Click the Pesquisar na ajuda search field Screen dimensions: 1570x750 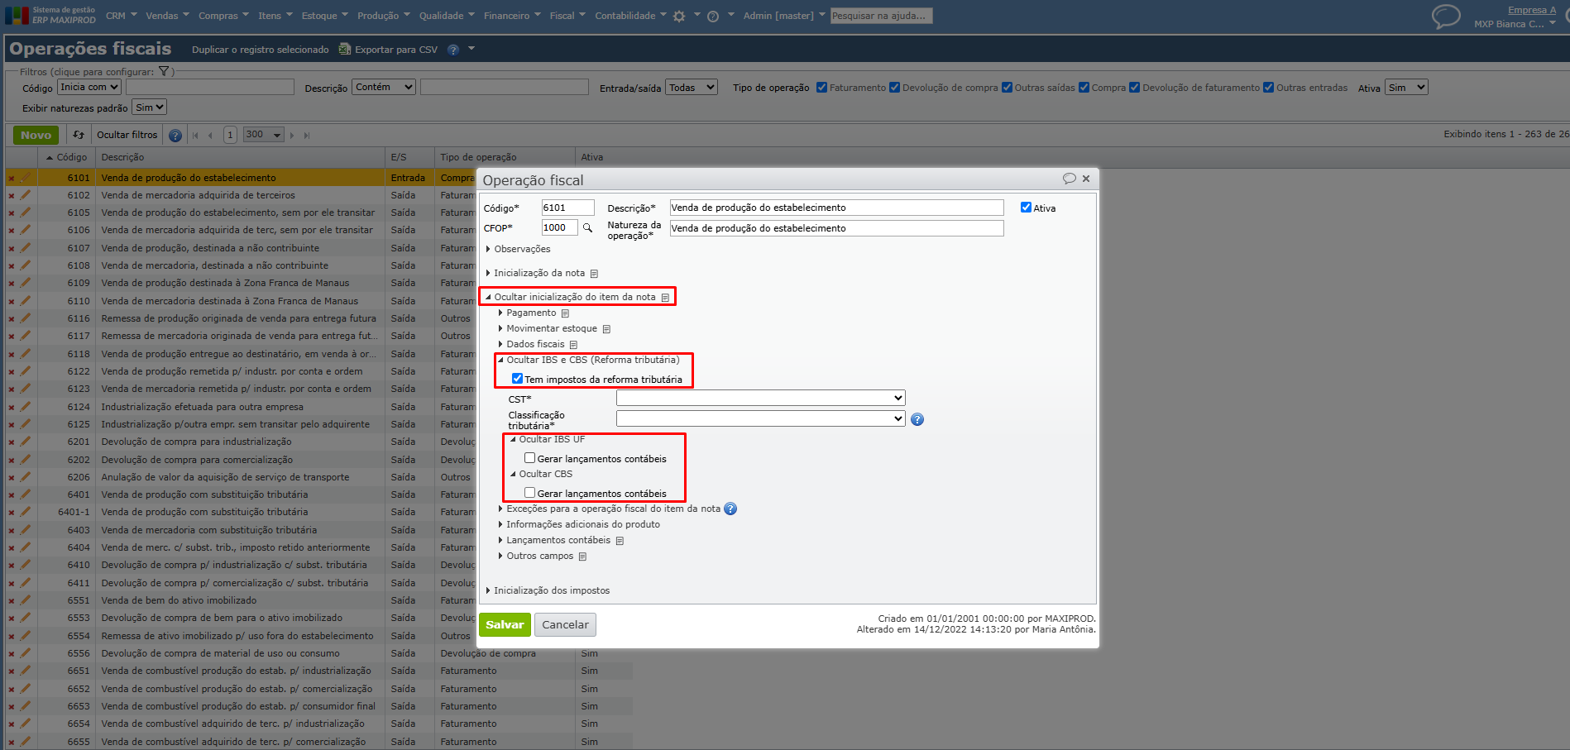coord(882,16)
